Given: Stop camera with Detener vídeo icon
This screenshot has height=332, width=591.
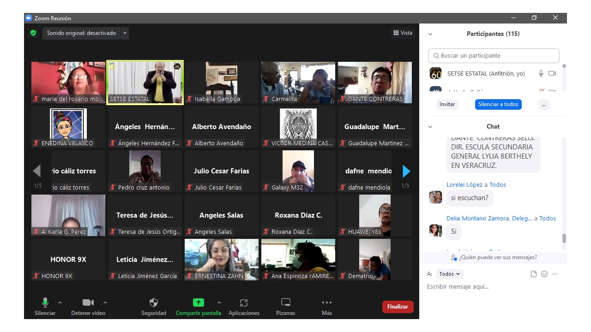Looking at the screenshot, I should [x=88, y=302].
